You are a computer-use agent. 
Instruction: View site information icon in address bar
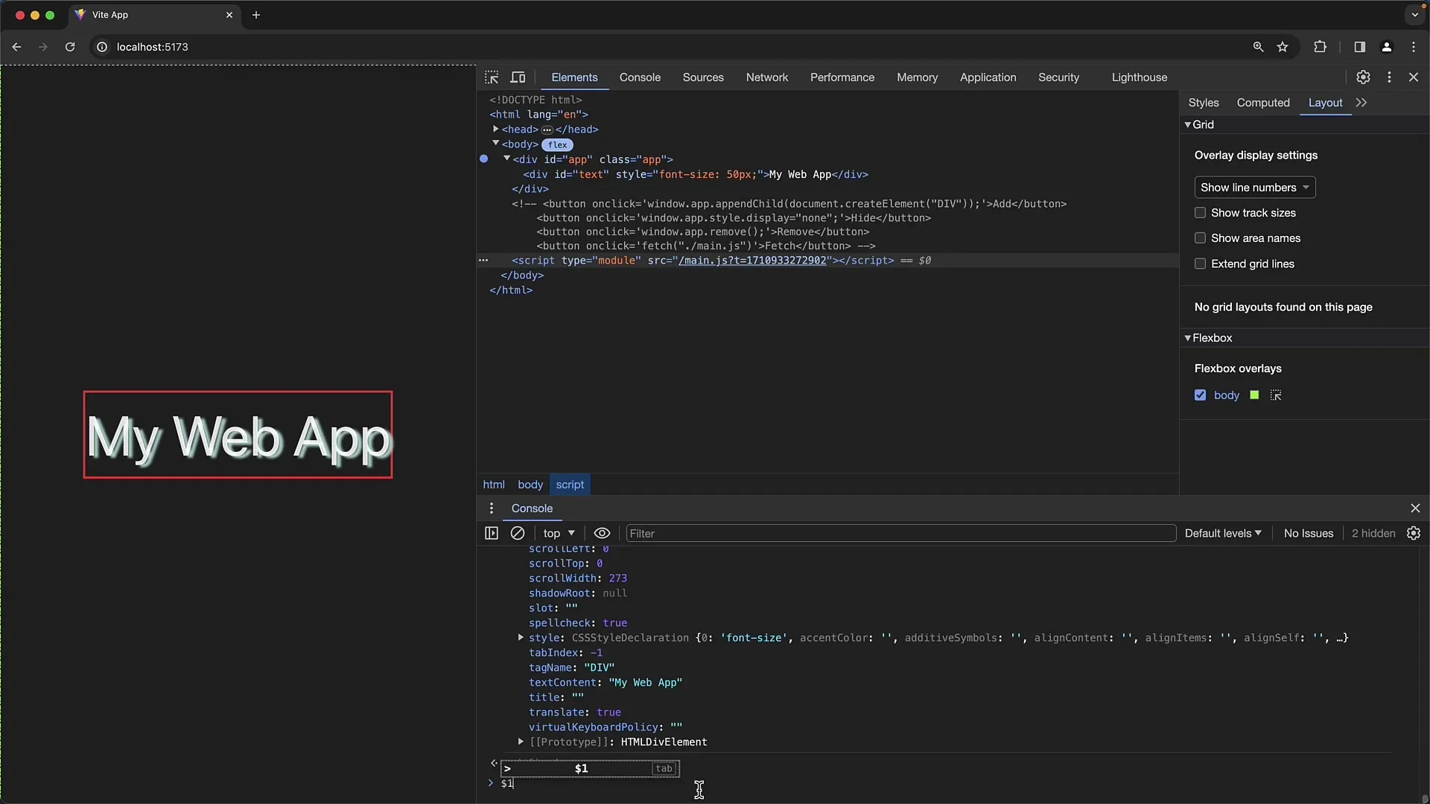(102, 47)
